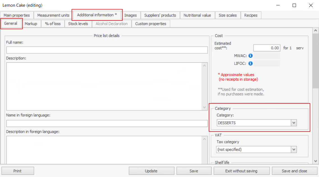Viewport: 319px width, 177px height.
Task: Open the Category dropdown showing DESSERTS
Action: [294, 123]
